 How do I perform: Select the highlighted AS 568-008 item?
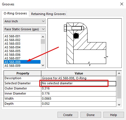[22, 62]
